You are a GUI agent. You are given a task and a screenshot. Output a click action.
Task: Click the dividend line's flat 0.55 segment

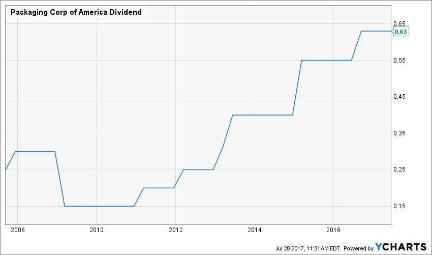tap(326, 60)
